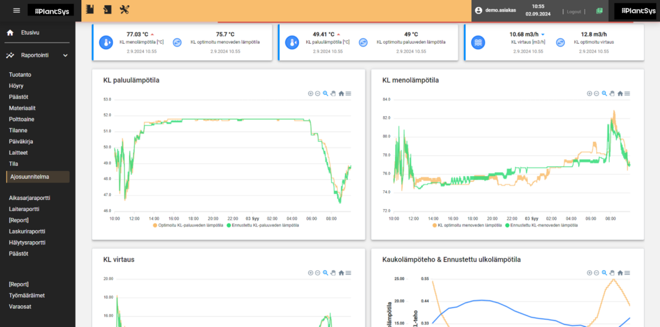Select magnifier zoom on Kaukolämpöteho chart

point(605,273)
